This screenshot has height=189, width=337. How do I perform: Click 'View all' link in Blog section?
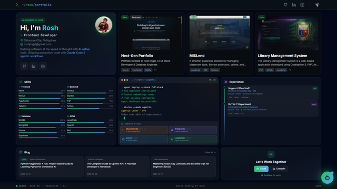coord(210,152)
